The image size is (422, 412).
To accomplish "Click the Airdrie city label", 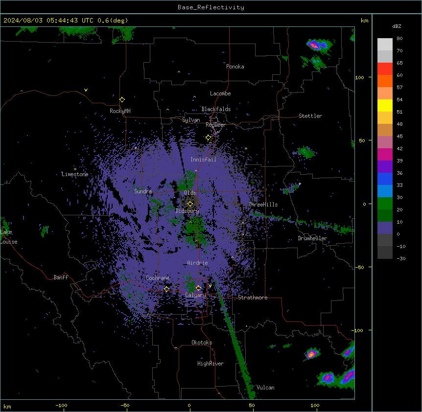I will coord(197,263).
